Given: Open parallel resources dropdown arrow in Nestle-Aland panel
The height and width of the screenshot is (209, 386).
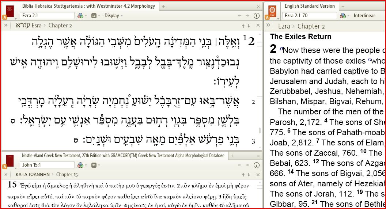Looking at the screenshot, I should click(x=99, y=165).
